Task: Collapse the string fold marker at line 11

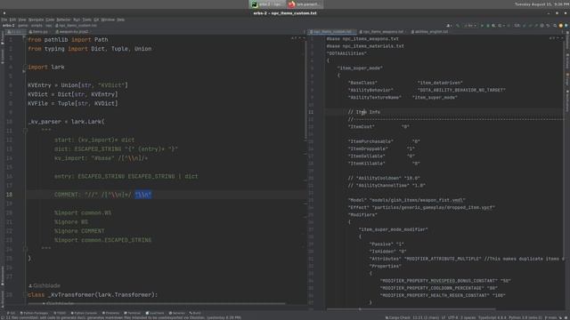Action: [x=25, y=131]
